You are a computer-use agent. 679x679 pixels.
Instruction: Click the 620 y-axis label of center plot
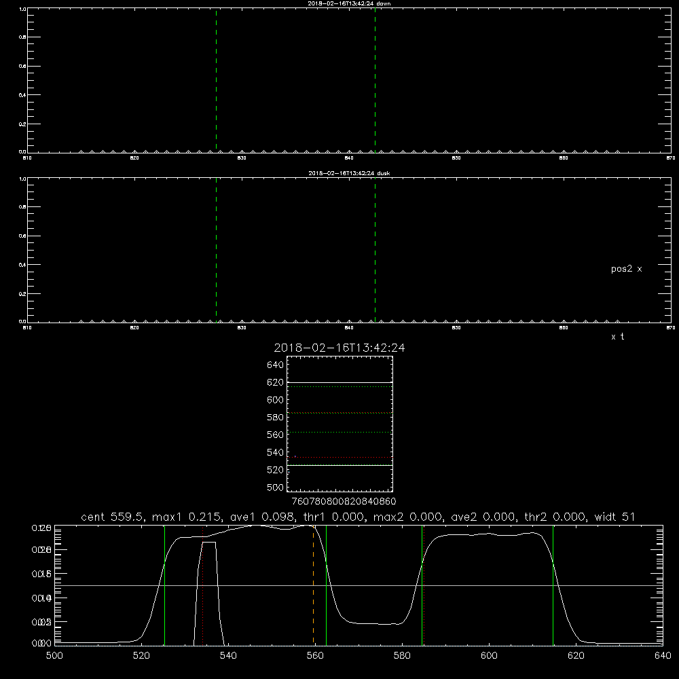click(x=276, y=382)
